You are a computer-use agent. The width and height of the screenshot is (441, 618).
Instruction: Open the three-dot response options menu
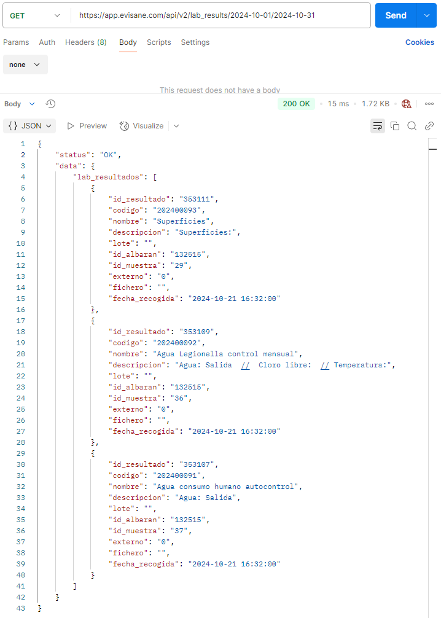pos(429,104)
